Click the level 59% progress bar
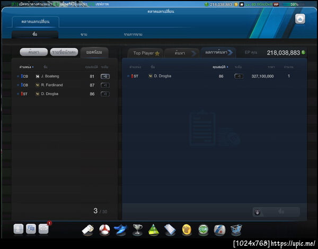 pyautogui.click(x=294, y=4)
